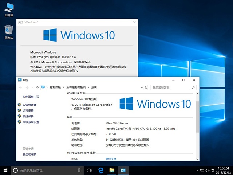This screenshot has width=233, height=175.
Task: Open 远程设置 link
Action: 28,110
